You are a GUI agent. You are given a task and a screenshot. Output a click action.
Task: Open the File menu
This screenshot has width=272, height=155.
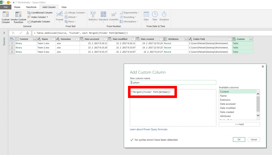click(6, 7)
